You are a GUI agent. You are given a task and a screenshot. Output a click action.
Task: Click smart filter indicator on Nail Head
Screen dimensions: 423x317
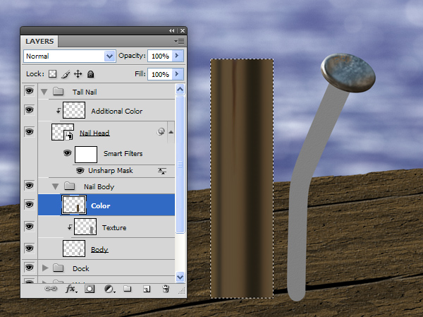click(x=161, y=131)
